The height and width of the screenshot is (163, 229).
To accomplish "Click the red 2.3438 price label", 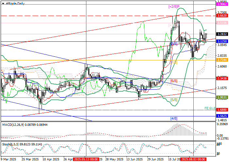I will [x=221, y=78].
